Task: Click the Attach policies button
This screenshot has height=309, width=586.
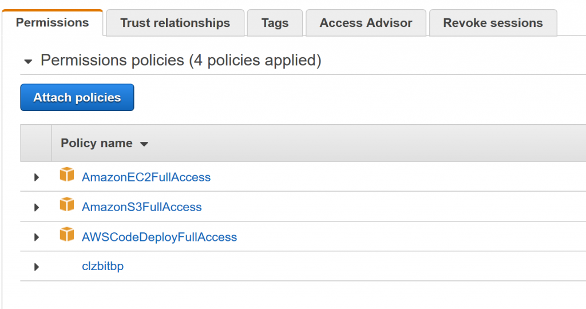Action: click(77, 97)
